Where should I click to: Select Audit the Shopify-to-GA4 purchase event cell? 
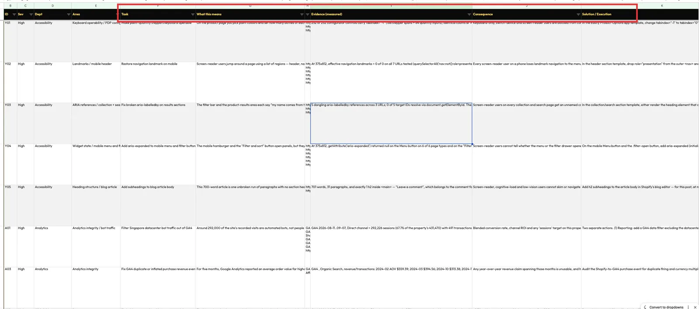pyautogui.click(x=640, y=287)
